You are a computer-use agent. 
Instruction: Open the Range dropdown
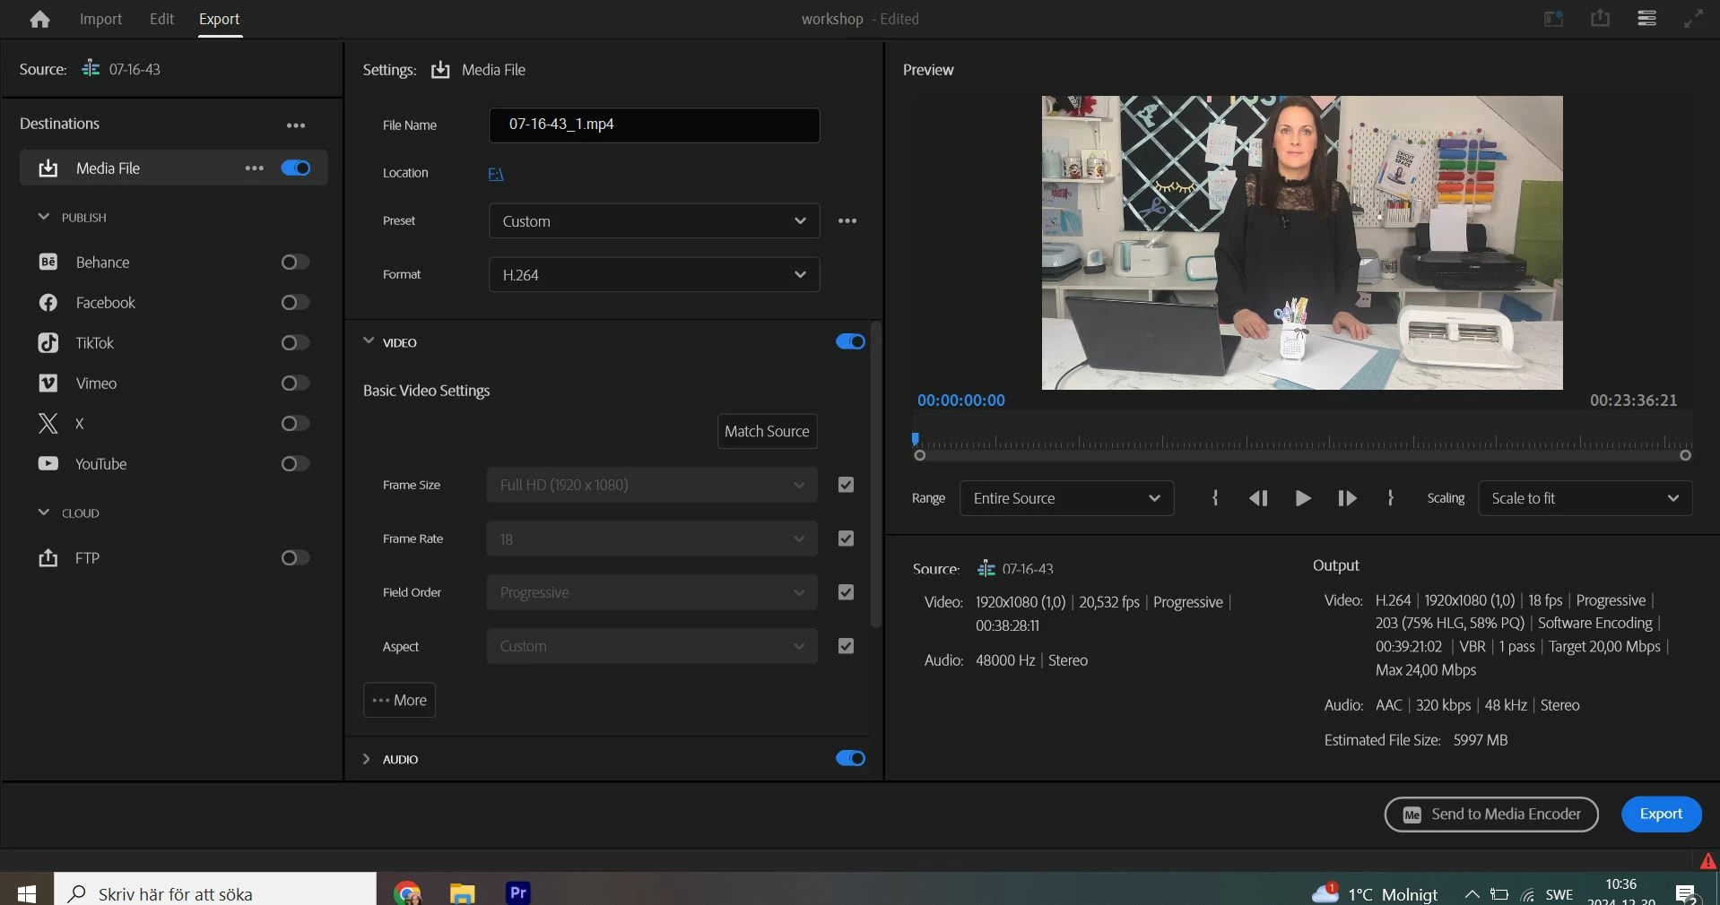[1066, 498]
